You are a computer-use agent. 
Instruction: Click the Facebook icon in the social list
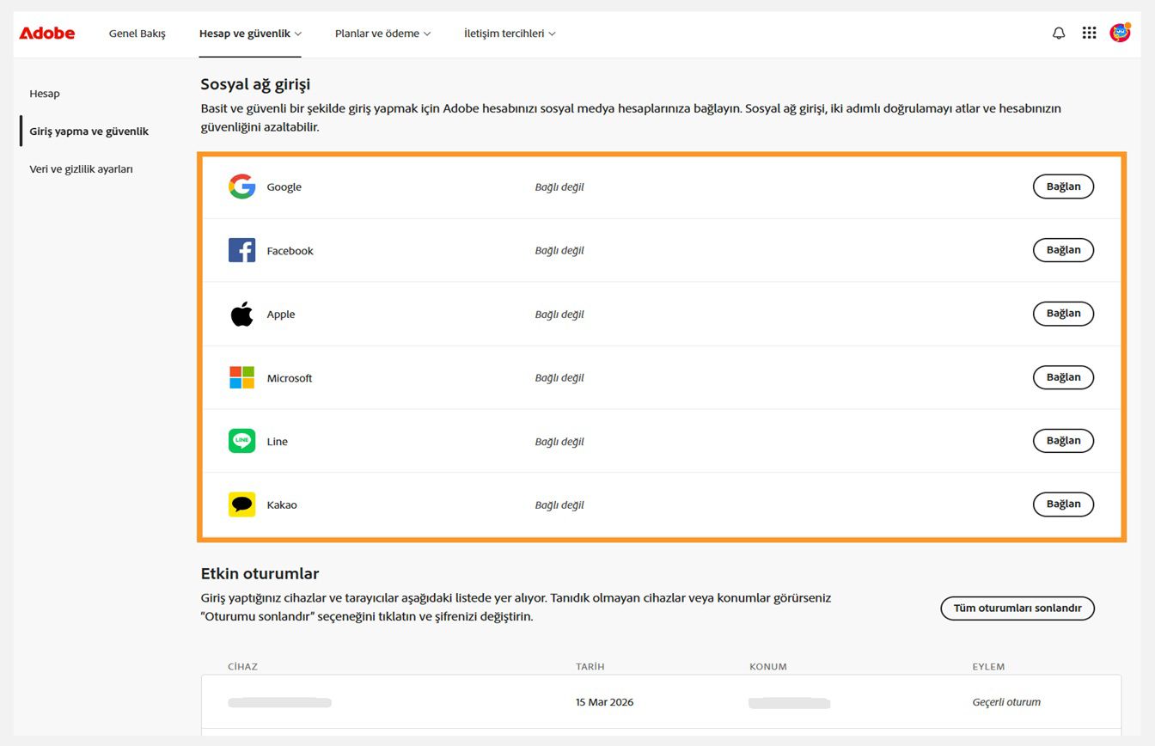(241, 250)
